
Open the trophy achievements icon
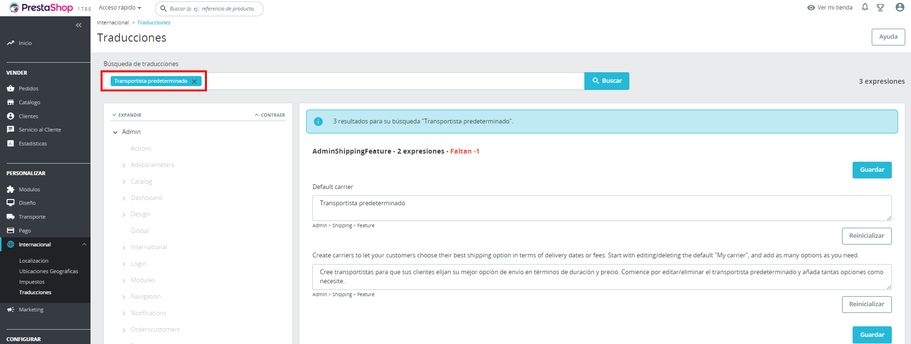[x=880, y=8]
